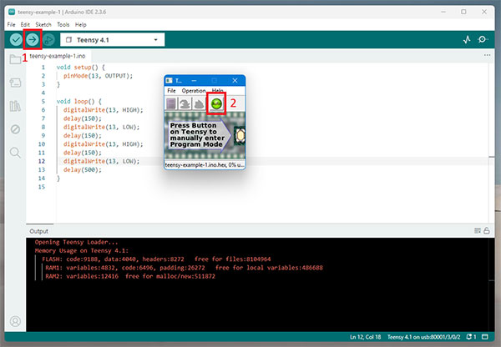Open the Serial Plotter

click(x=467, y=39)
